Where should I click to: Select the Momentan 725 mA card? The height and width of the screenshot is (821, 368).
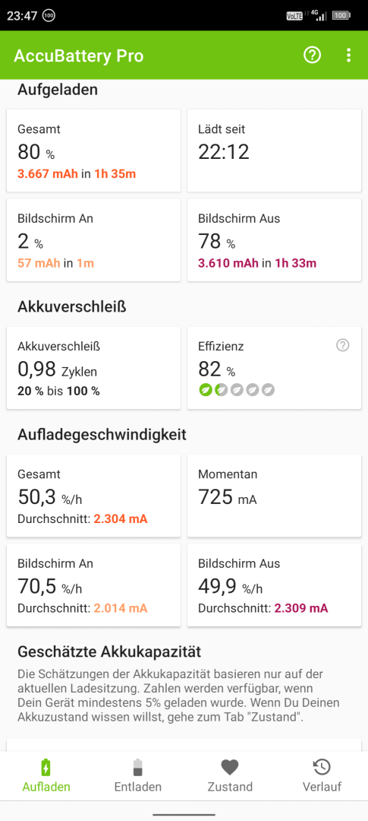coord(274,496)
